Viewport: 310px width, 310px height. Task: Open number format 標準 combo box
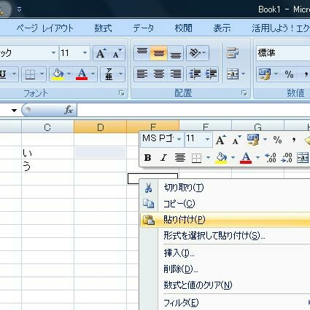pos(283,53)
